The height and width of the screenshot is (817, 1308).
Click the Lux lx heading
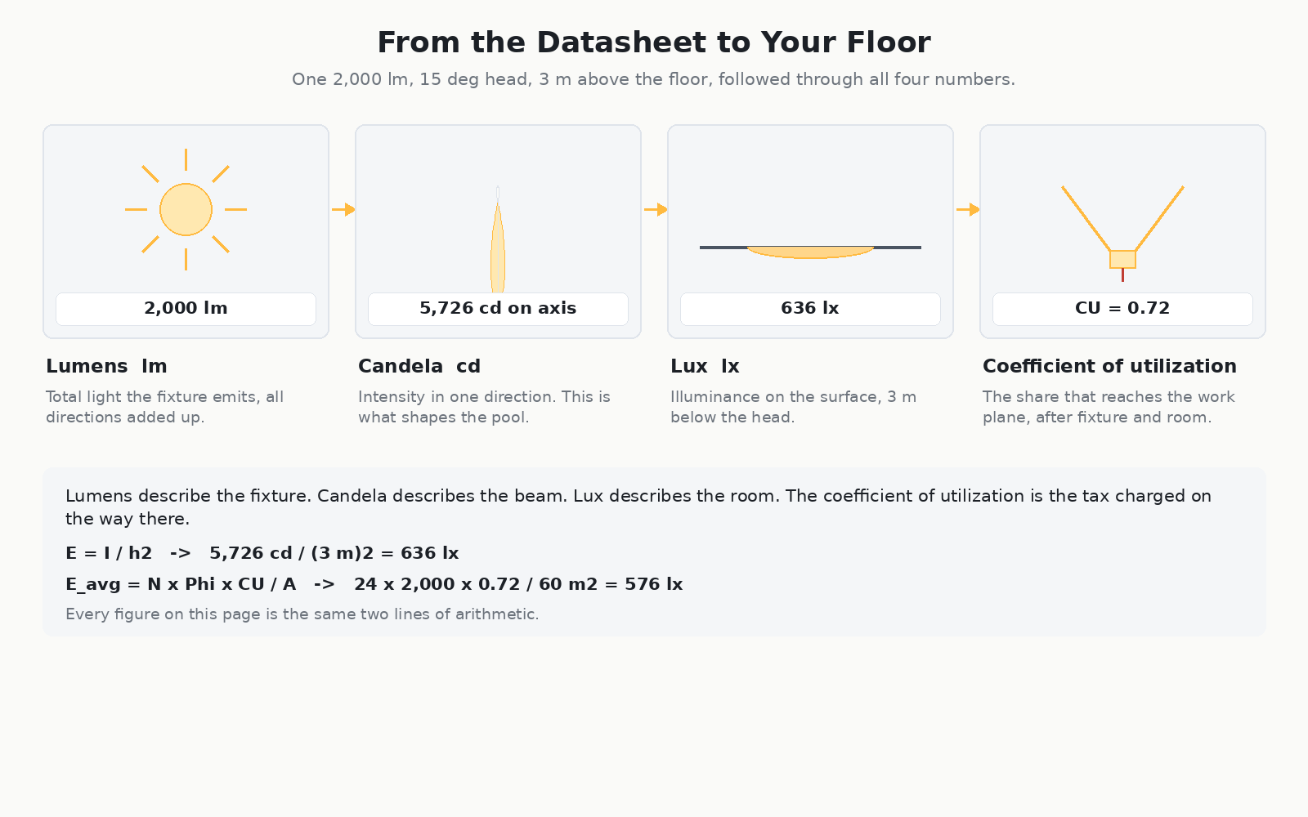(705, 366)
